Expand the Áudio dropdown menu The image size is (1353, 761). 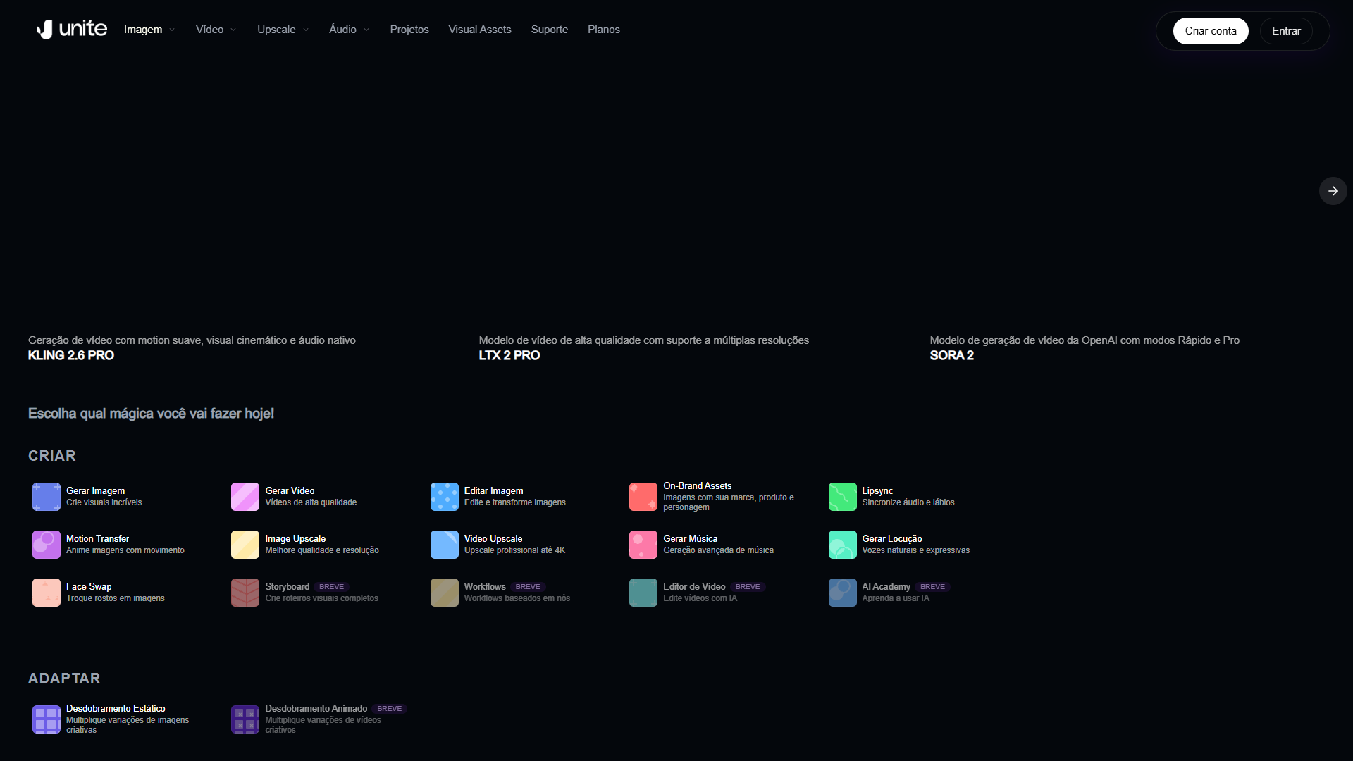point(350,30)
